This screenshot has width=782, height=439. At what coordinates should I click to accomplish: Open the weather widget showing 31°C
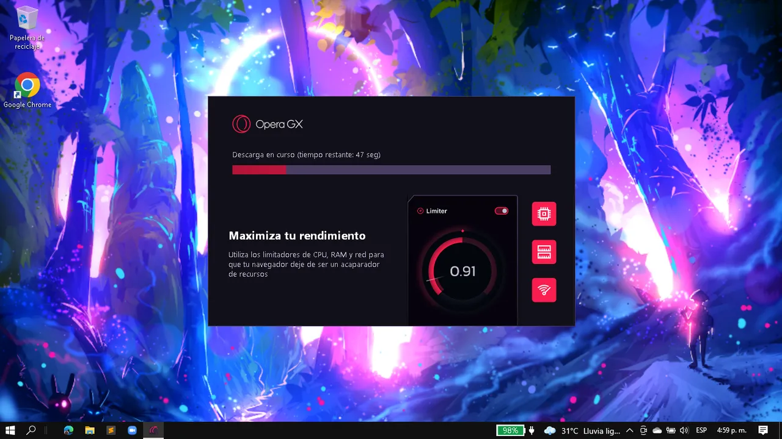[582, 430]
